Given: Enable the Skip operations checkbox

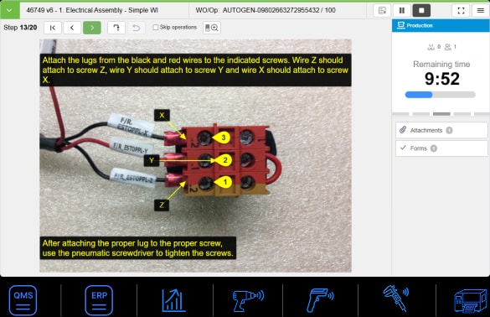Looking at the screenshot, I should 156,27.
